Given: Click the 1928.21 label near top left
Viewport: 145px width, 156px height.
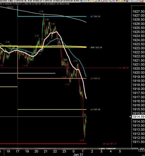Looking at the screenshot, I should click(x=10, y=7).
